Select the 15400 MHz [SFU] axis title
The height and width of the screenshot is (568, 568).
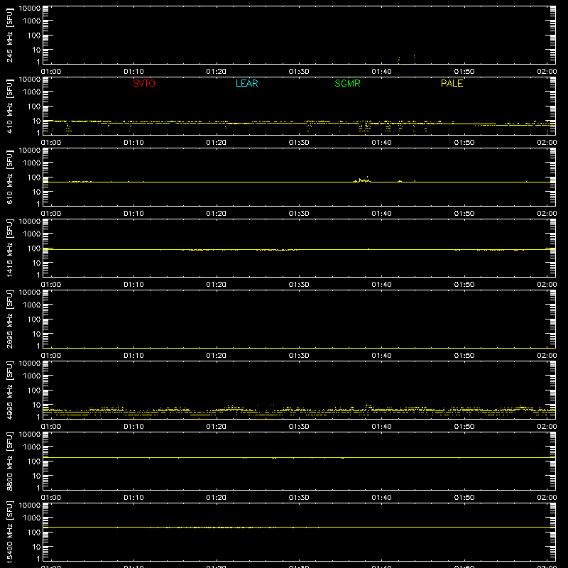(x=9, y=532)
